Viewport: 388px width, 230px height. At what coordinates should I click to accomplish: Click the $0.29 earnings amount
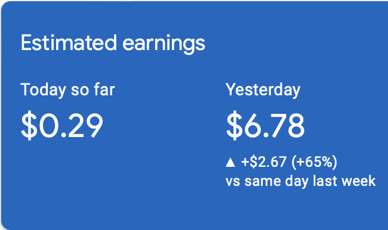[62, 125]
